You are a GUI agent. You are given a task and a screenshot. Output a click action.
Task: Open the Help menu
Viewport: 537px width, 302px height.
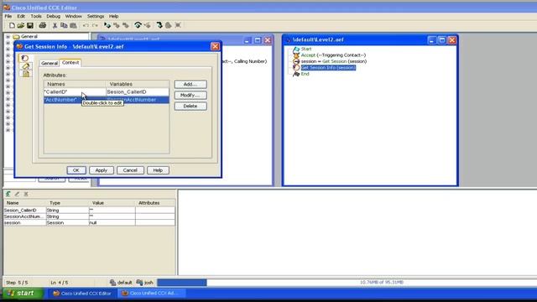pos(114,16)
